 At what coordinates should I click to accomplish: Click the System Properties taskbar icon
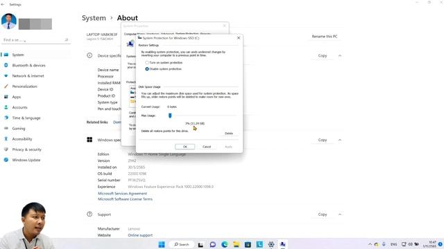coord(282,244)
